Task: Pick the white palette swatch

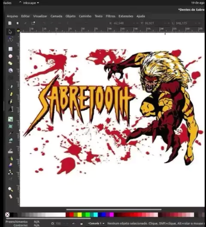Action: 64,215
